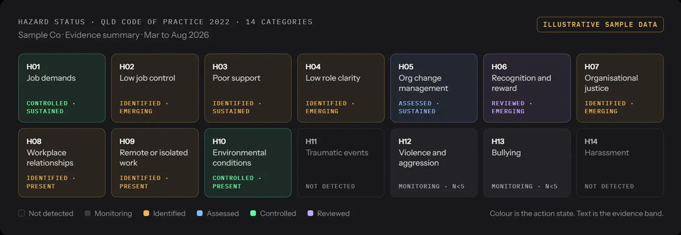The width and height of the screenshot is (681, 235).
Task: Select the H02 Low job control card
Action: tap(155, 88)
